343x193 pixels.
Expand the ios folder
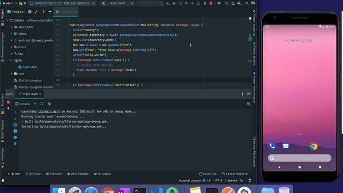point(11,54)
